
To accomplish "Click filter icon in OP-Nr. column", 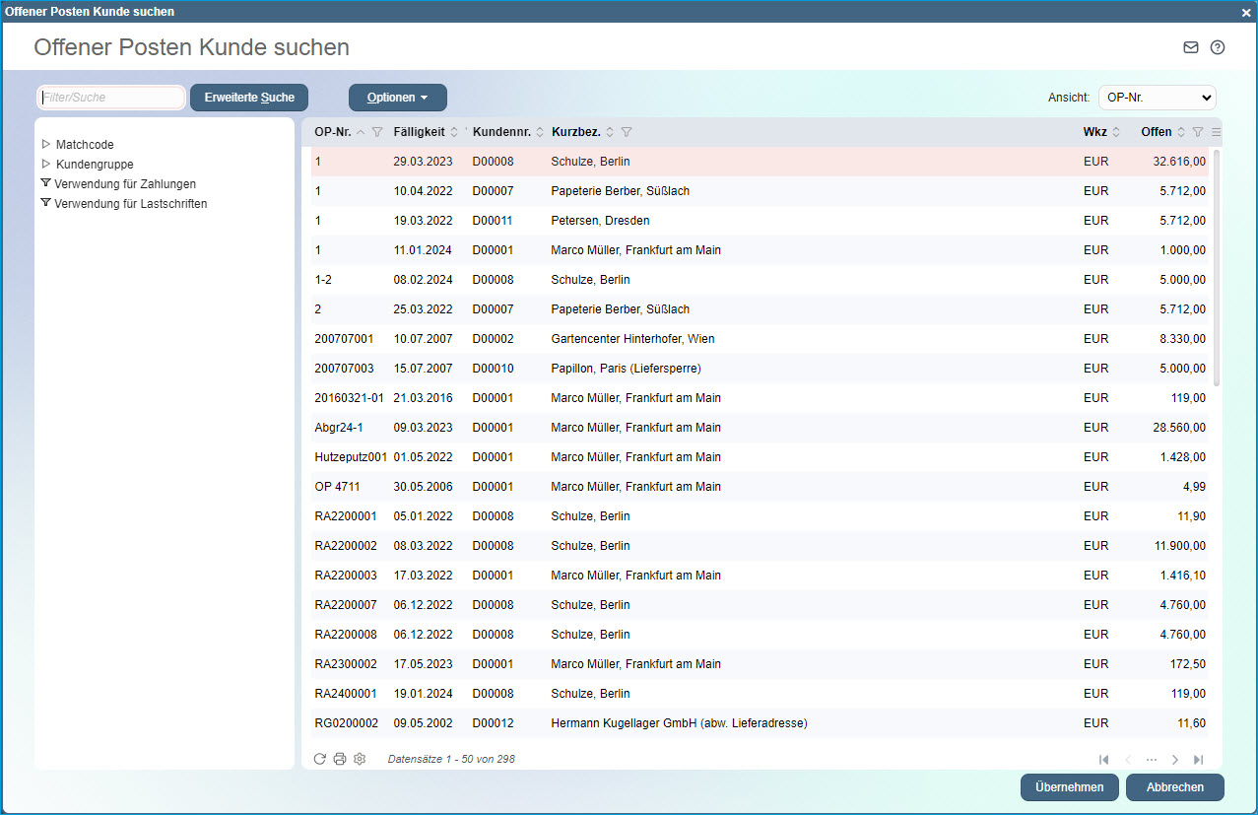I will [x=377, y=132].
